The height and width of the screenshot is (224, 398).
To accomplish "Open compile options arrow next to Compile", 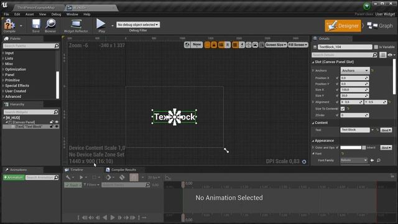I will click(x=21, y=26).
